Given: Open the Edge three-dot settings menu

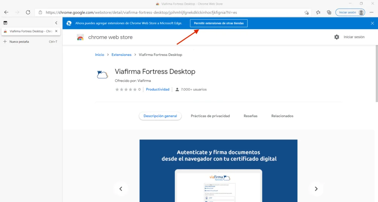Looking at the screenshot, I should point(371,12).
